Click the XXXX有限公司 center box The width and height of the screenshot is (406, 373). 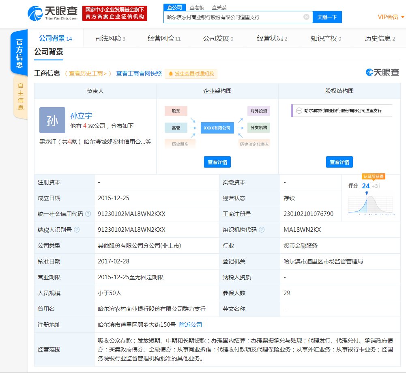(217, 128)
